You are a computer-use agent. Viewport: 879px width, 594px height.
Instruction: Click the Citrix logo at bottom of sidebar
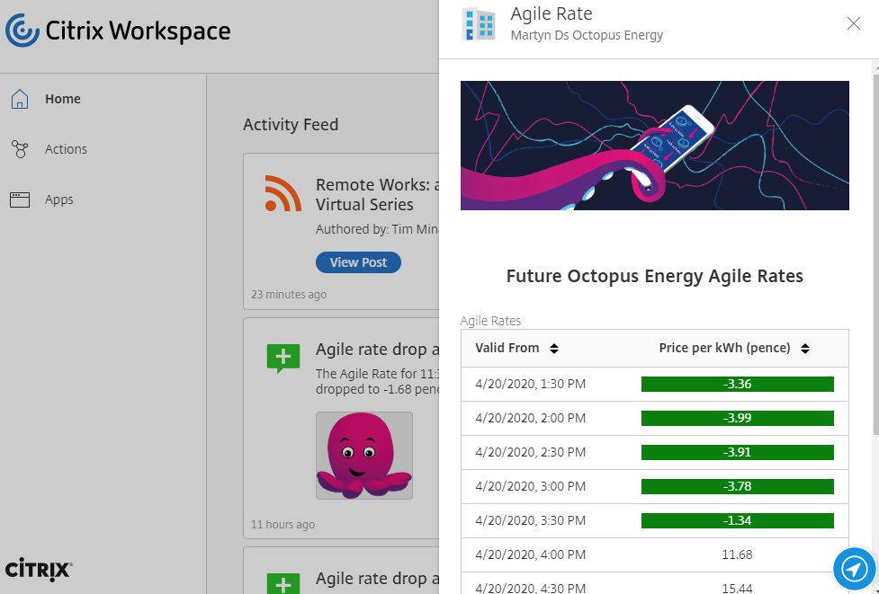click(39, 568)
